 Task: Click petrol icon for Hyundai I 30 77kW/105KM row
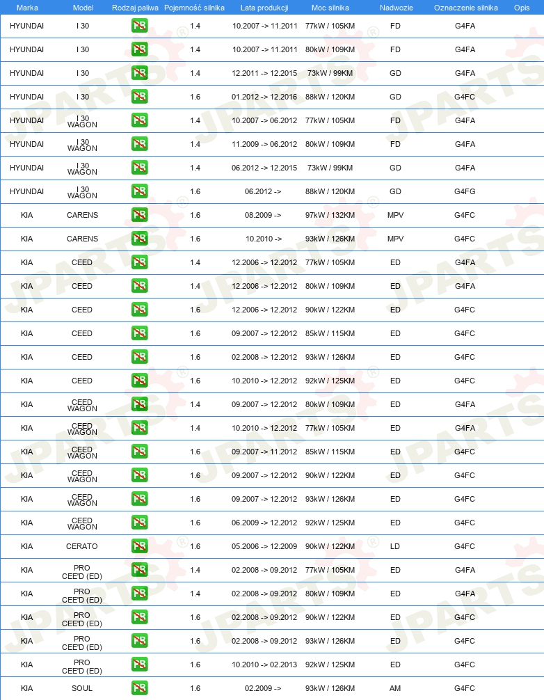tap(140, 26)
